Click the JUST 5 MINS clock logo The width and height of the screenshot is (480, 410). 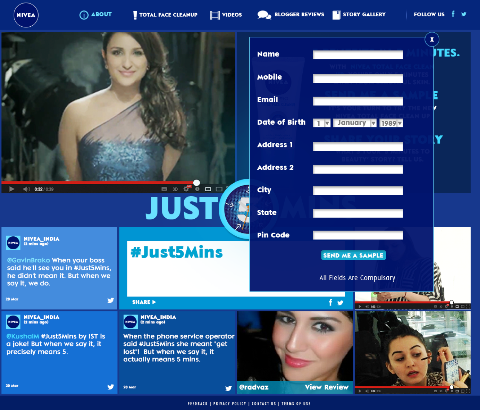tap(235, 209)
